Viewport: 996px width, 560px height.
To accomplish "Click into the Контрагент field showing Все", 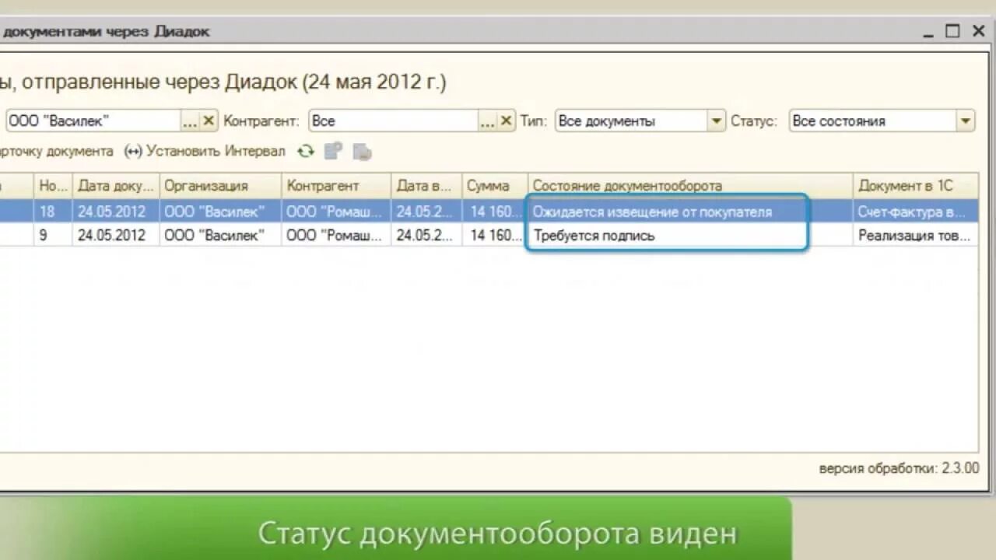I will (393, 121).
